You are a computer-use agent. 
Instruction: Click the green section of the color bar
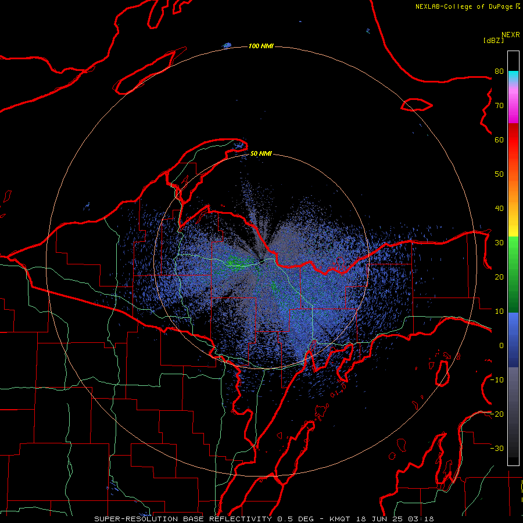[x=513, y=274]
